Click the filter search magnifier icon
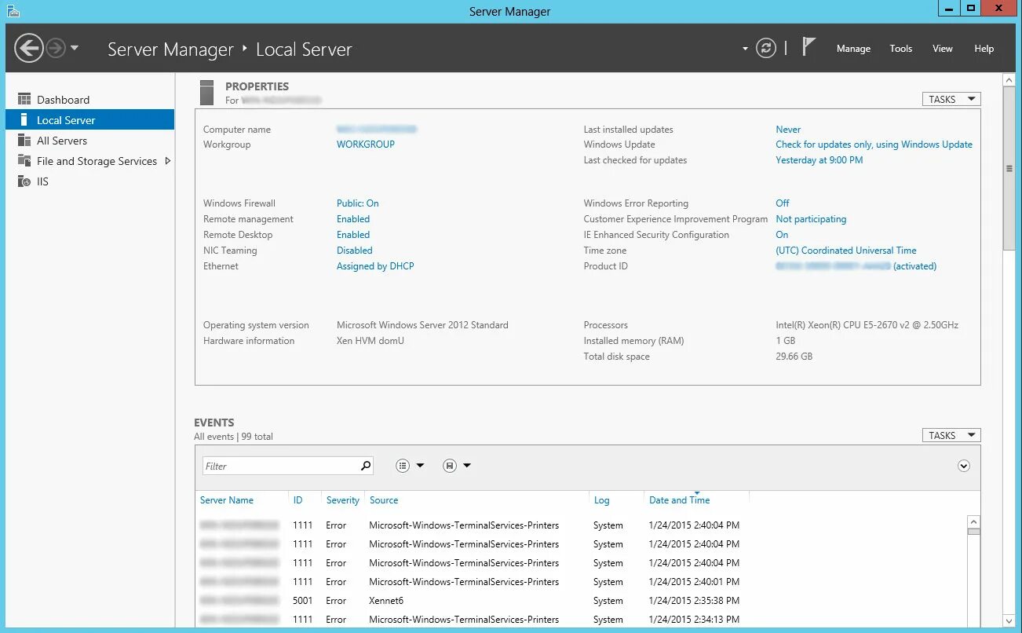 click(366, 466)
